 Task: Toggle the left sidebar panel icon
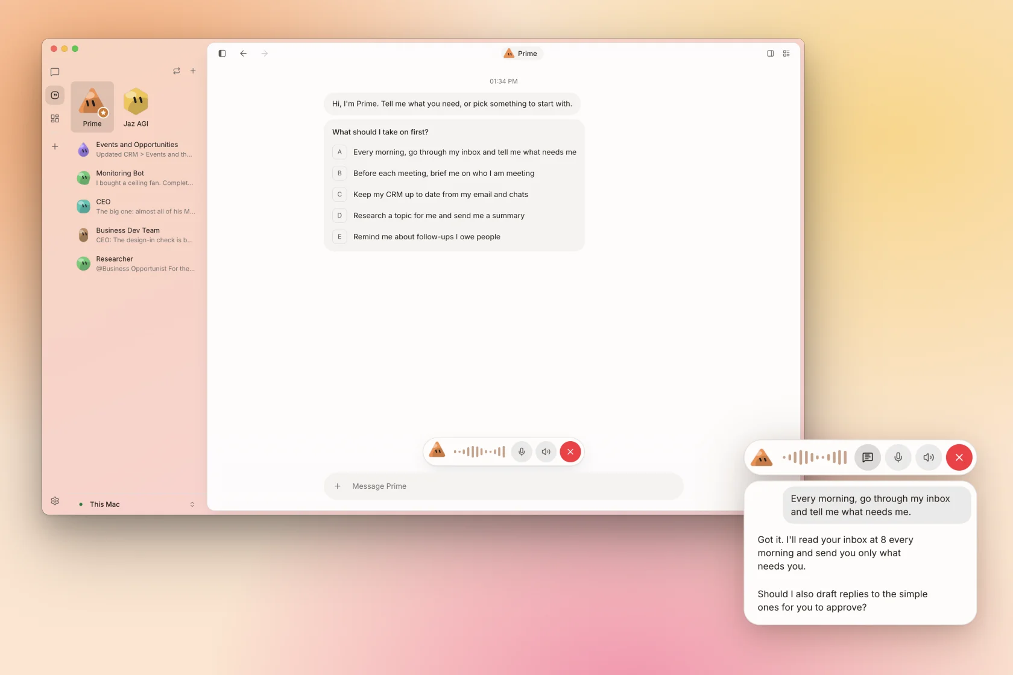tap(222, 54)
